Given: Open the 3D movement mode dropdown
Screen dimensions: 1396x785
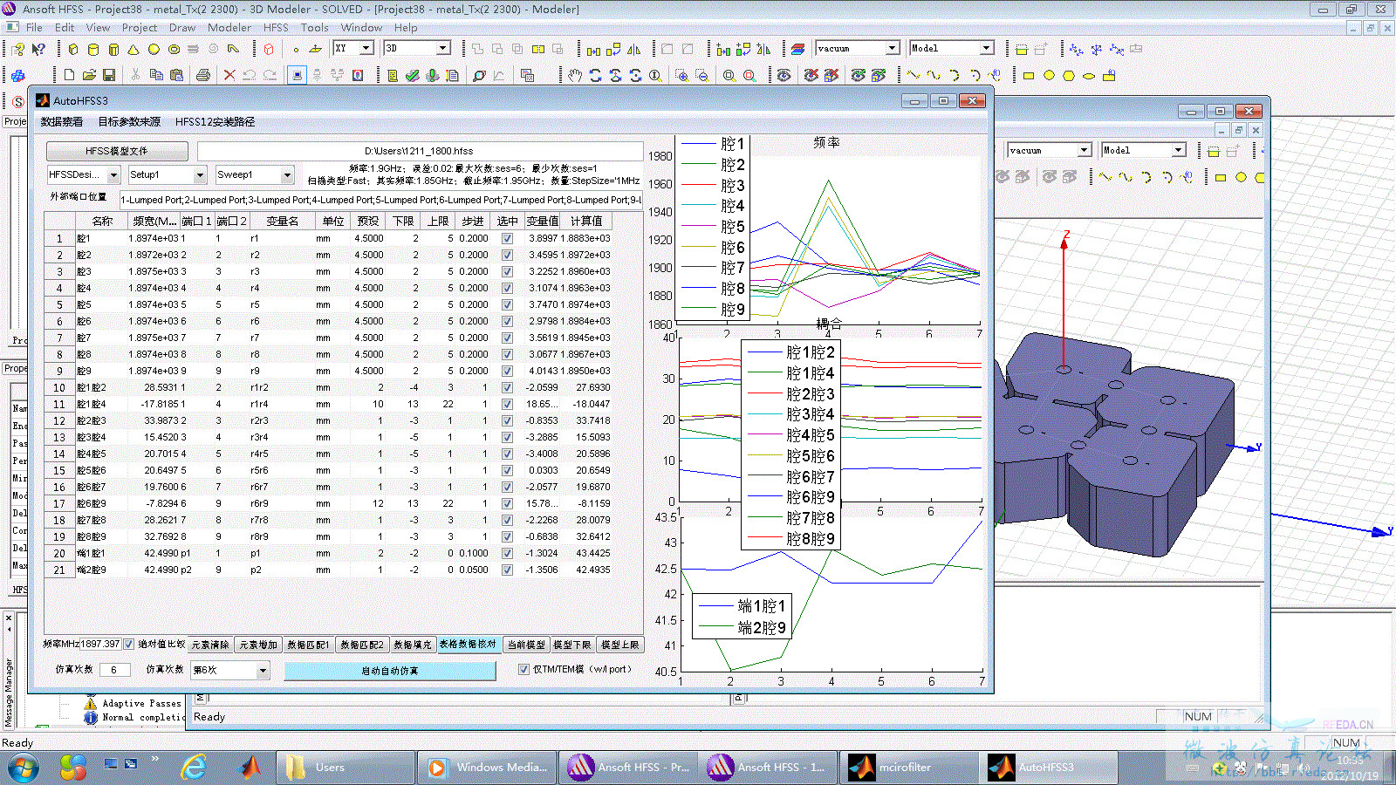Looking at the screenshot, I should tap(418, 49).
